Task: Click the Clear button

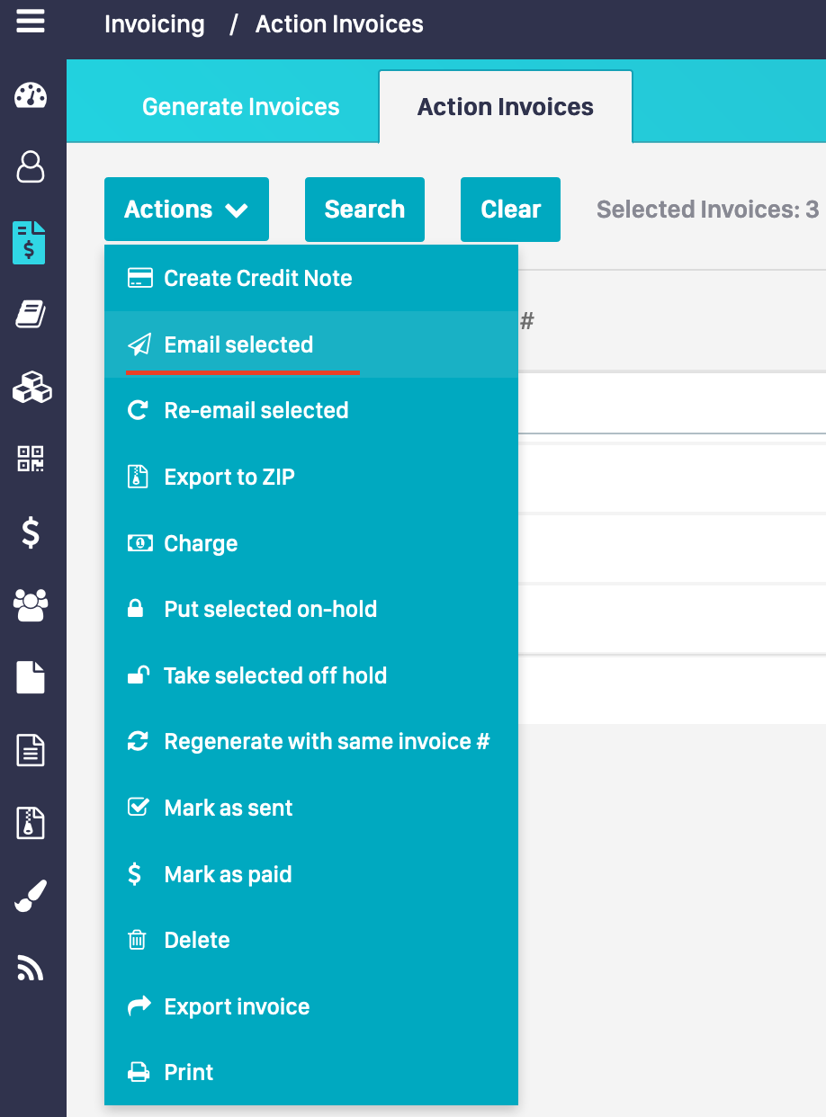Action: coord(510,210)
